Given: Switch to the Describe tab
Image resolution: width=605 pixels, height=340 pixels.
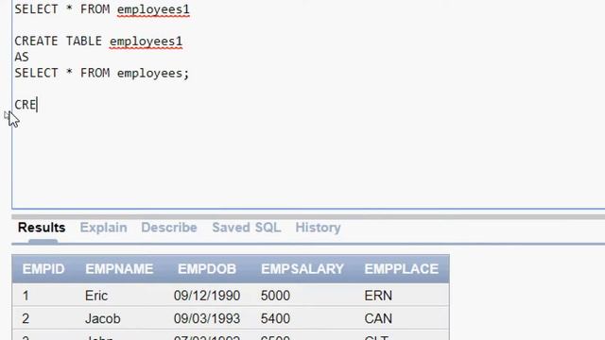Looking at the screenshot, I should point(169,228).
